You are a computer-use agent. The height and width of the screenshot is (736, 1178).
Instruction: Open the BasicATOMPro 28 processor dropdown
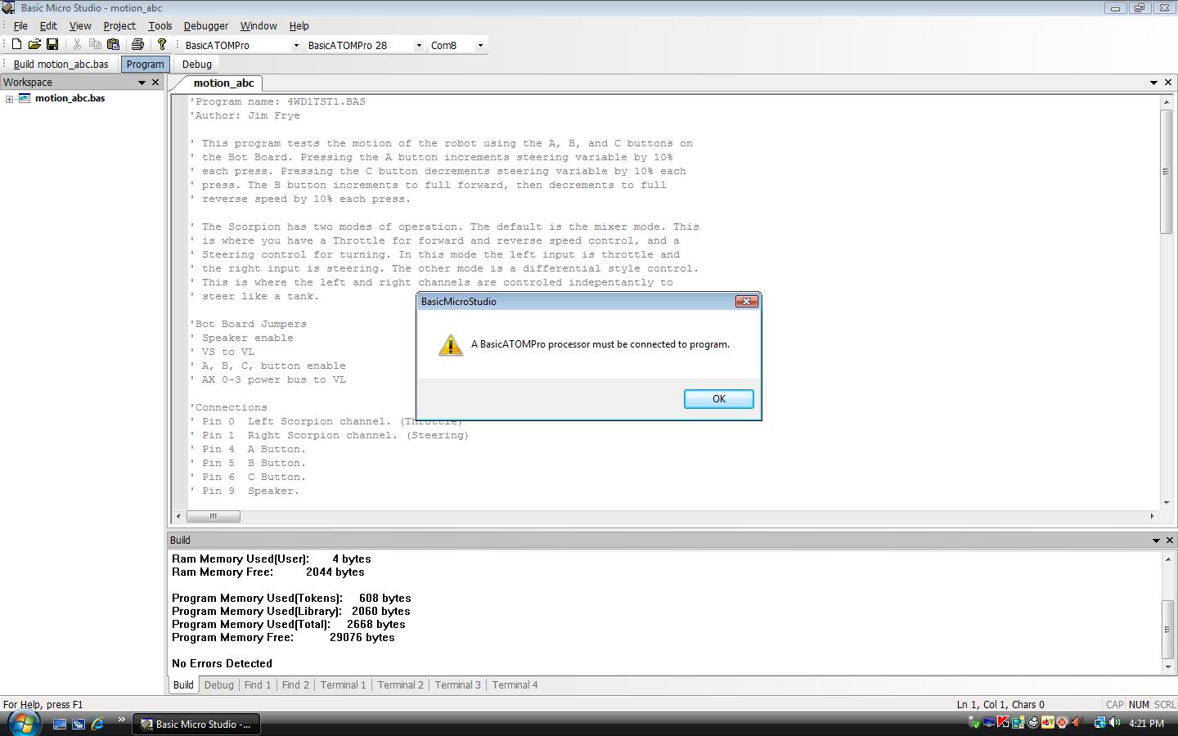pyautogui.click(x=419, y=46)
